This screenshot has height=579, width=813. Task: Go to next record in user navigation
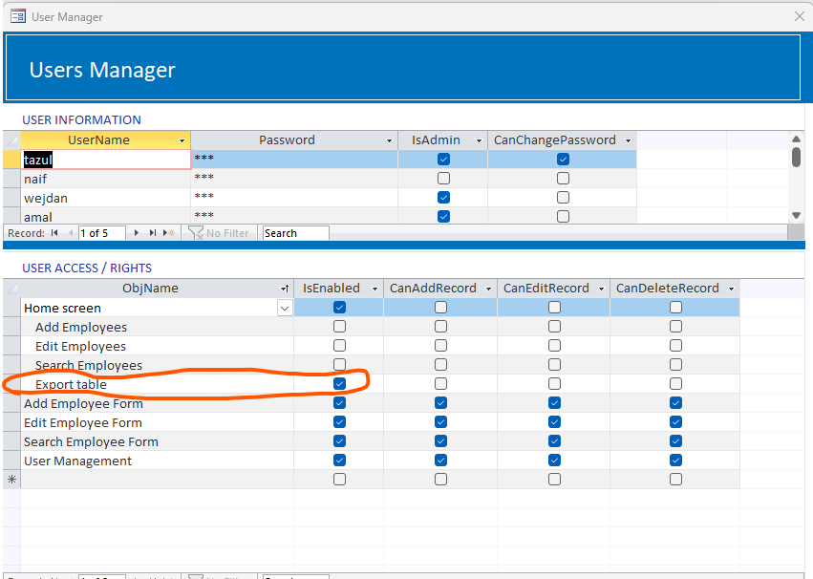coord(138,233)
